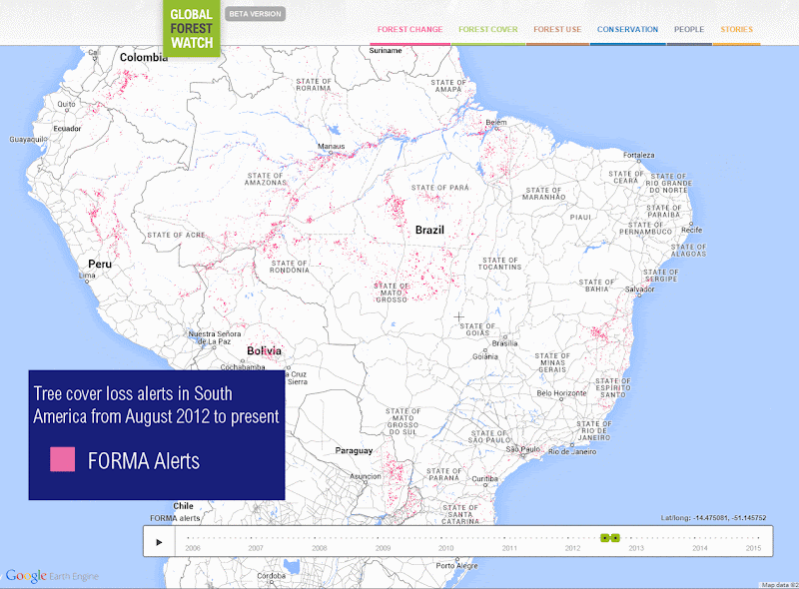Screen dimensions: 799x589
Task: Open the CONSERVATION section
Action: [x=627, y=30]
